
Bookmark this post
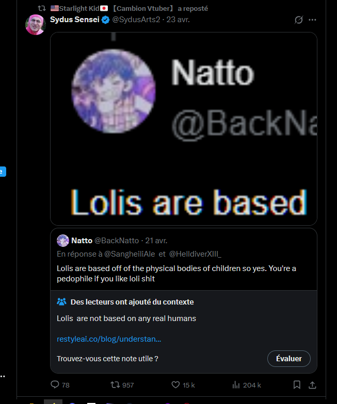pos(297,385)
